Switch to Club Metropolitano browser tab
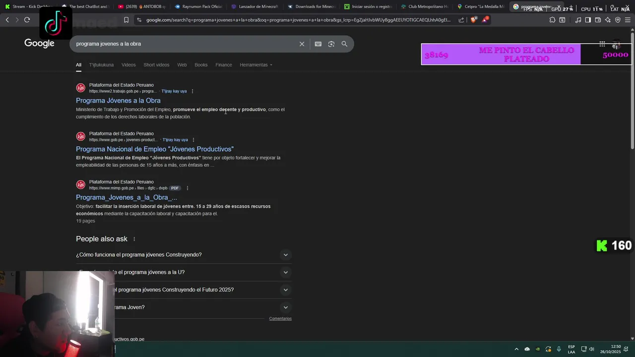The image size is (635, 357). point(425,7)
